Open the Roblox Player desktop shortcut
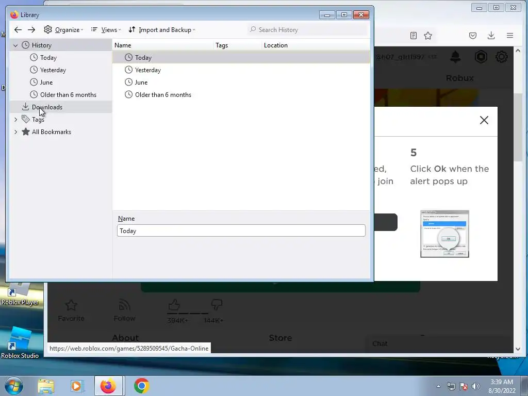Viewport: 528px width, 396px height. click(20, 294)
